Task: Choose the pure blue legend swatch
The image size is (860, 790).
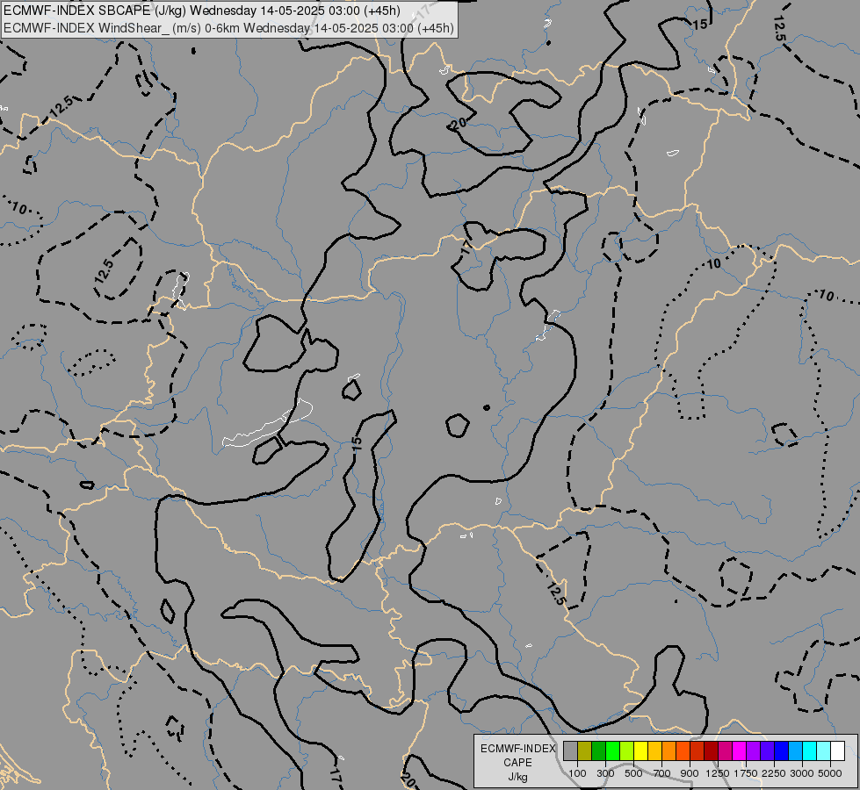Action: tap(782, 750)
